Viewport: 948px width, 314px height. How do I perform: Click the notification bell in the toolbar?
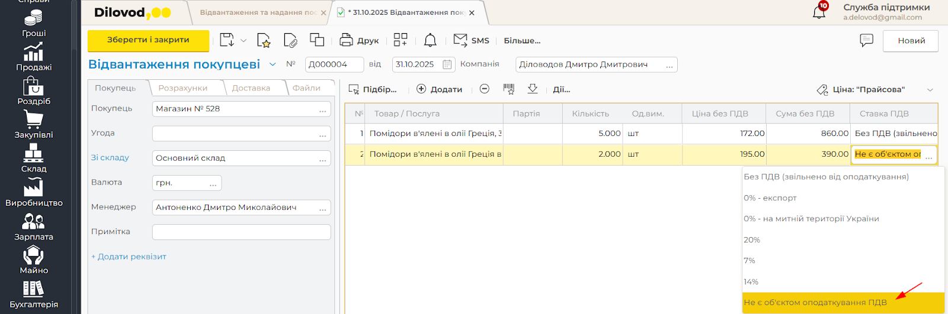[430, 40]
